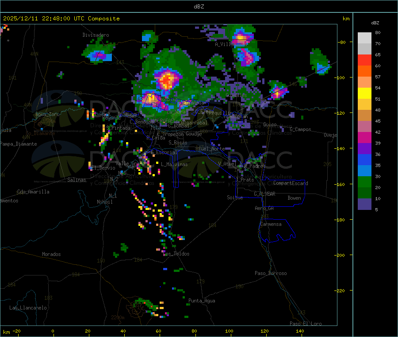Click the Cda_Amarilla map label
The image size is (398, 337).
[x=33, y=192]
